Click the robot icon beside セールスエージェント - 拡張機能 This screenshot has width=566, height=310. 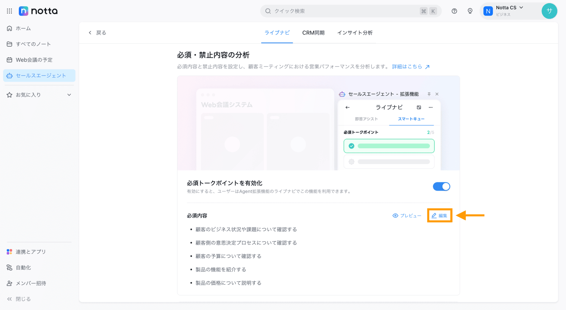[x=342, y=94]
